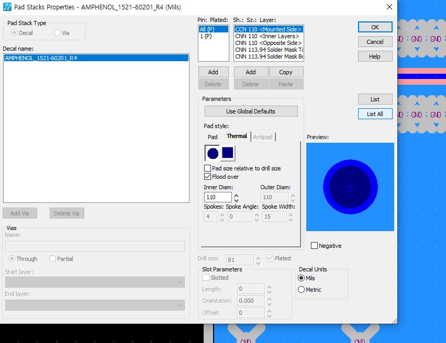This screenshot has height=343, width=446.
Task: Select CNN 110 Inner Layers entry
Action: point(267,36)
